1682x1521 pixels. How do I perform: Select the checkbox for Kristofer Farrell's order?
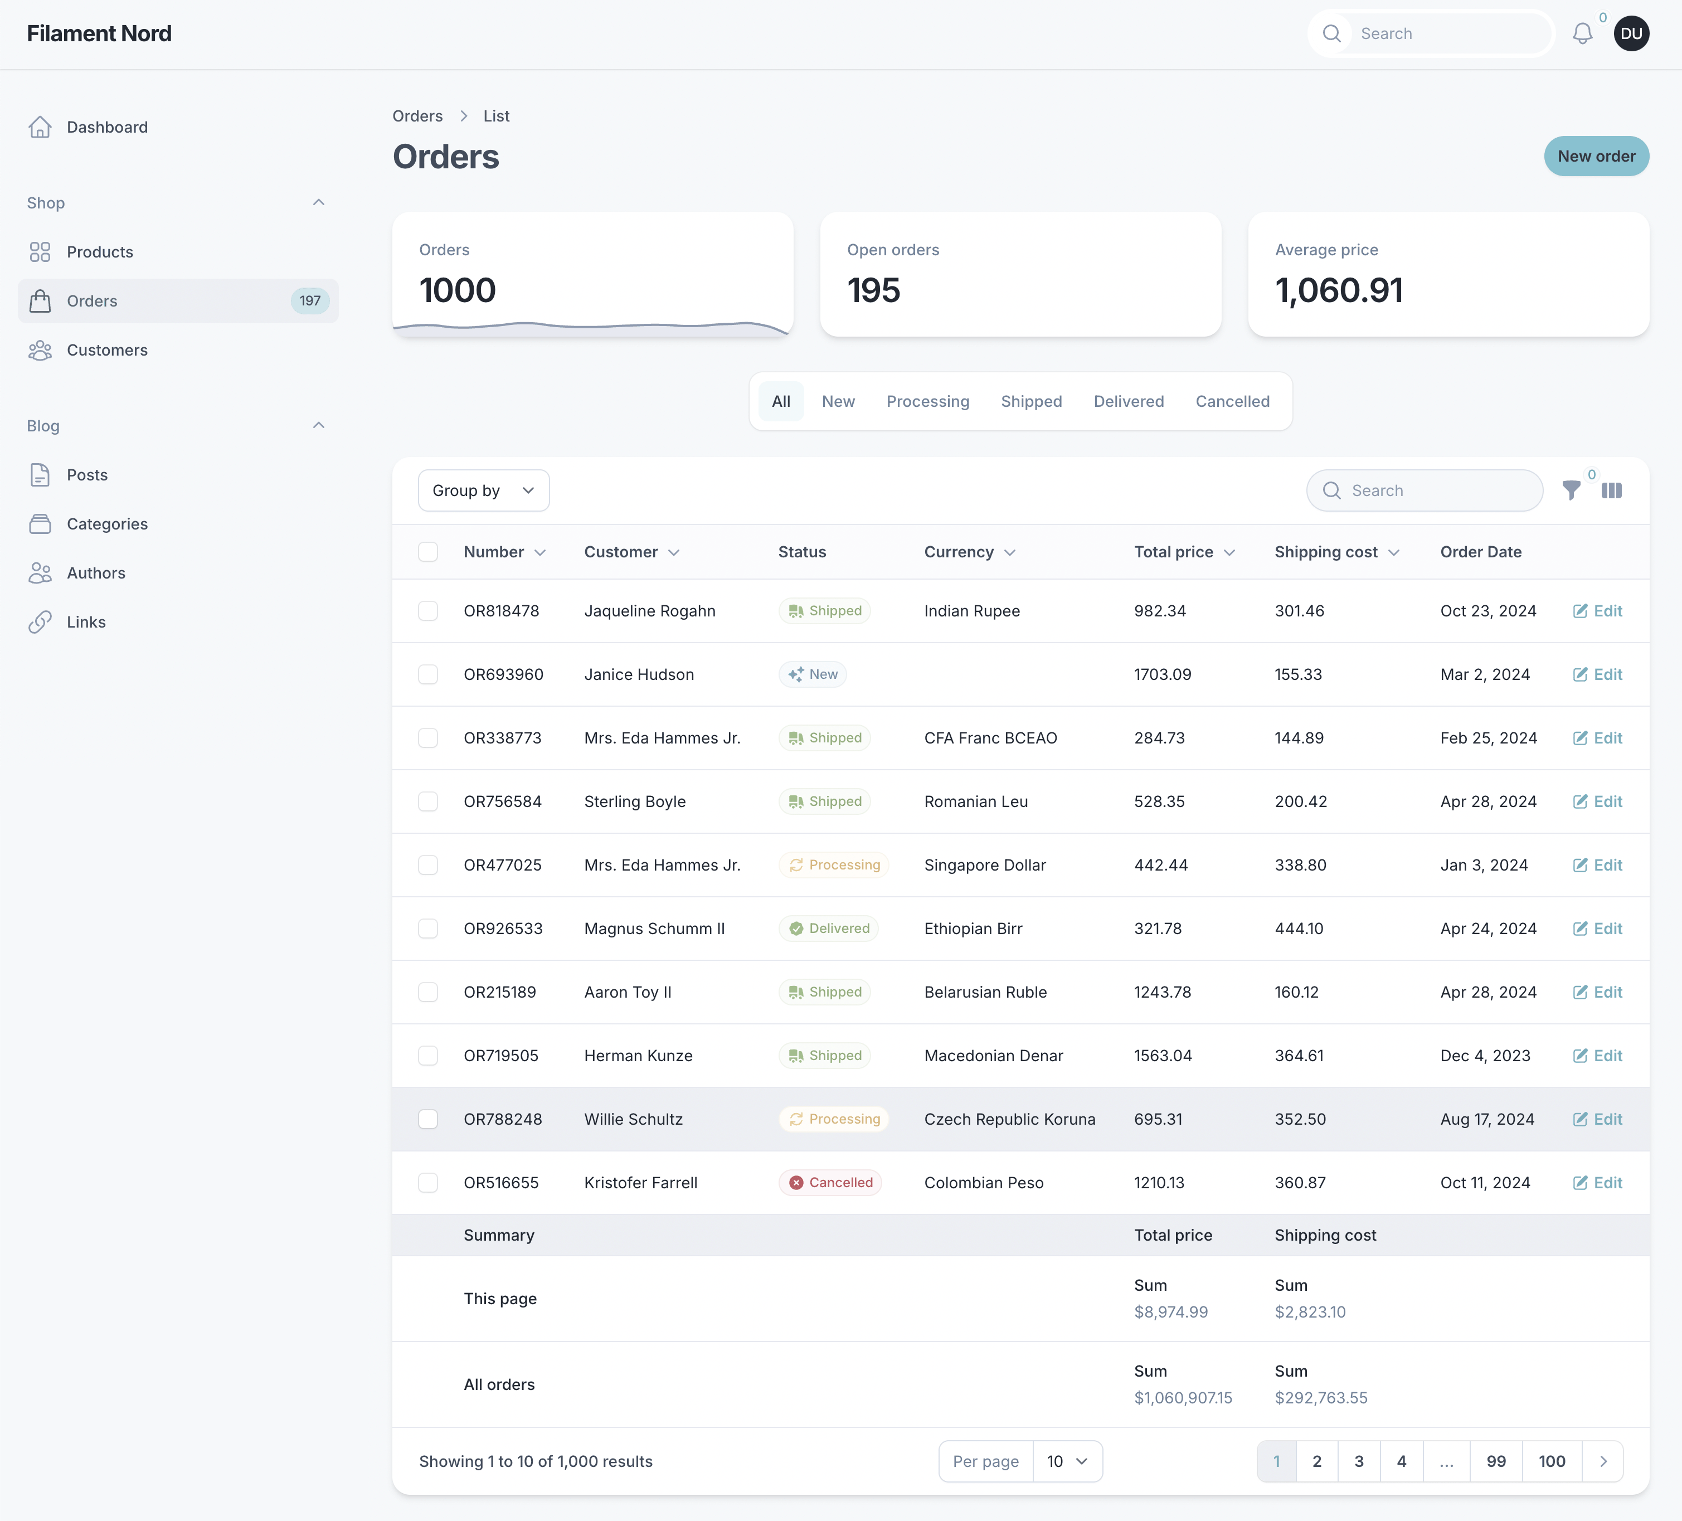428,1182
